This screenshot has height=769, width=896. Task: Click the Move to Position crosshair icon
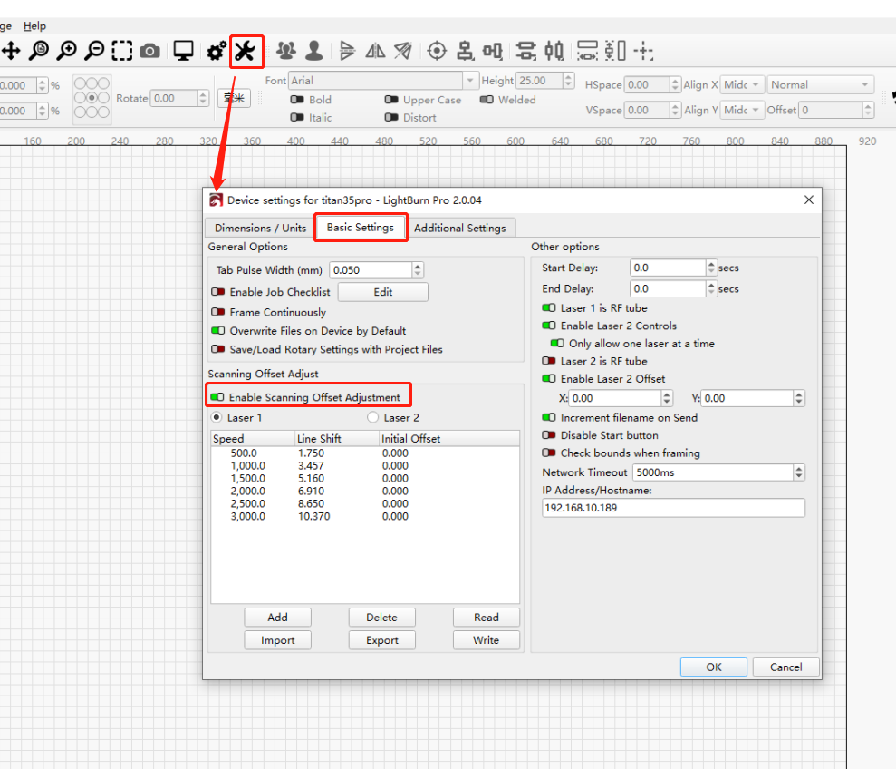coord(643,51)
